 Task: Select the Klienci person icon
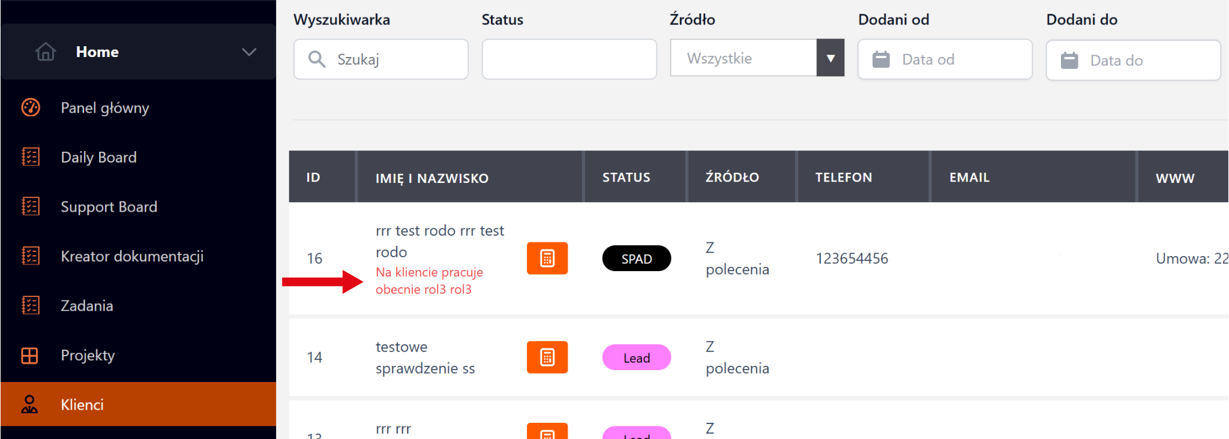29,405
